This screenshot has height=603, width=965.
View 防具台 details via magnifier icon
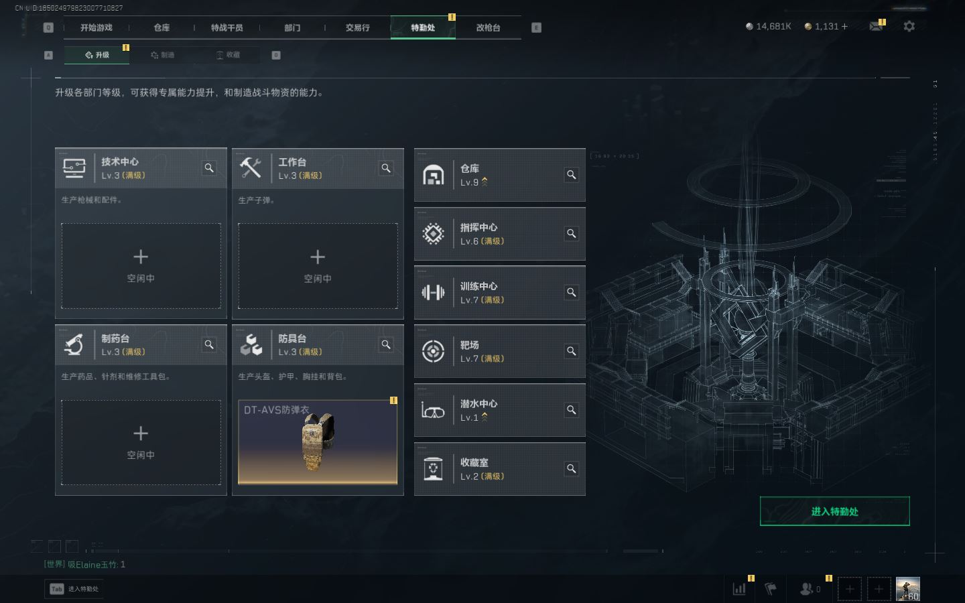(x=386, y=344)
